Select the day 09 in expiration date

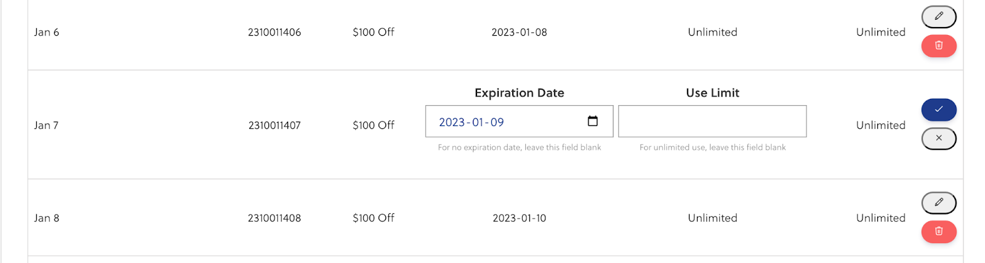point(497,122)
